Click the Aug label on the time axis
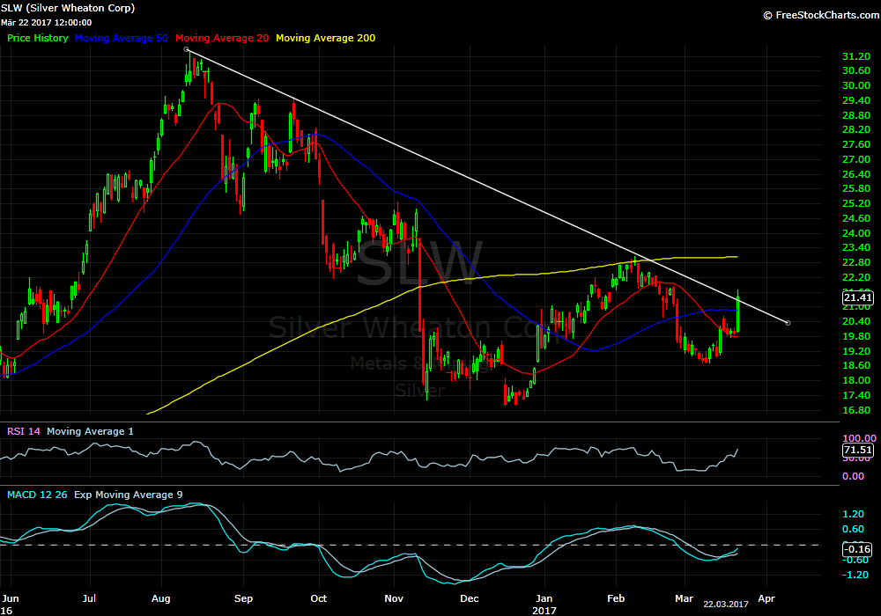The width and height of the screenshot is (881, 616). coord(160,598)
